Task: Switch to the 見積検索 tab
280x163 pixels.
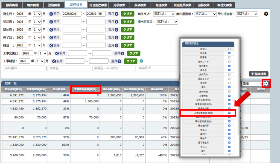Action: (x=119, y=5)
